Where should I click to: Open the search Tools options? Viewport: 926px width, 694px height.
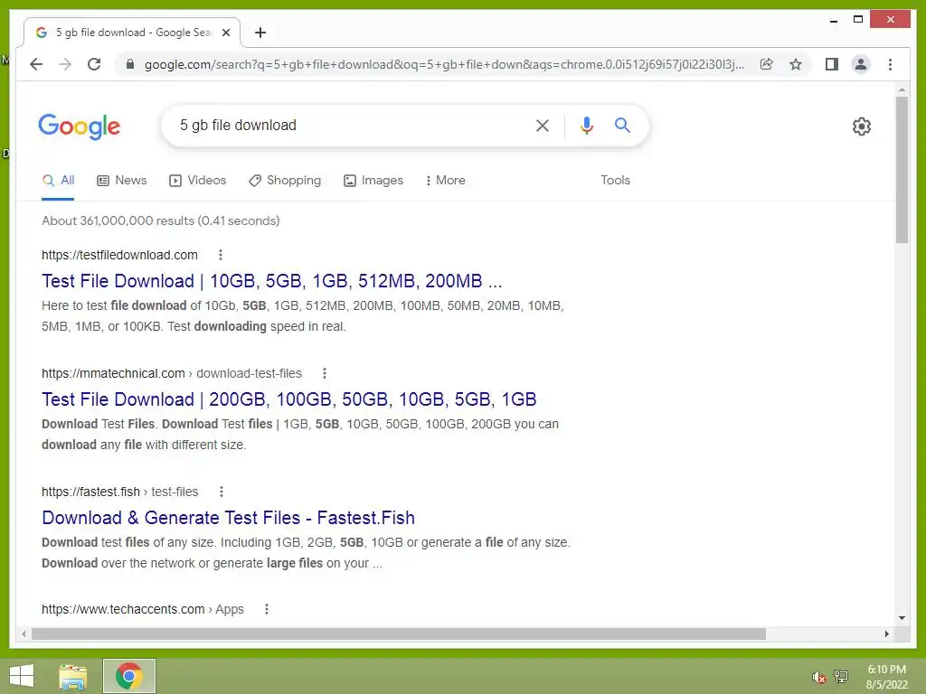coord(615,181)
